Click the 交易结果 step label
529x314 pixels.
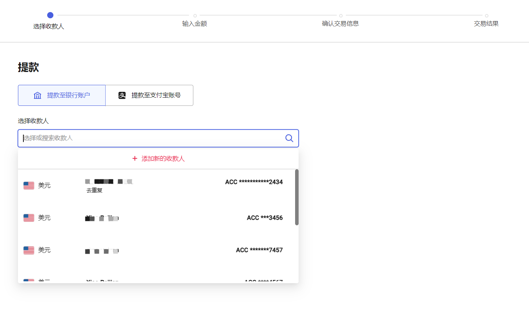pyautogui.click(x=486, y=23)
